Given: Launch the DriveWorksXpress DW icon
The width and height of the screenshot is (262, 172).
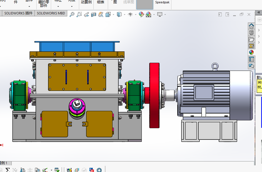Looking at the screenshot, I should coord(92,170).
